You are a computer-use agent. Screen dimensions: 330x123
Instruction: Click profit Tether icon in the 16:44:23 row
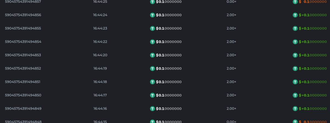pos(295,28)
